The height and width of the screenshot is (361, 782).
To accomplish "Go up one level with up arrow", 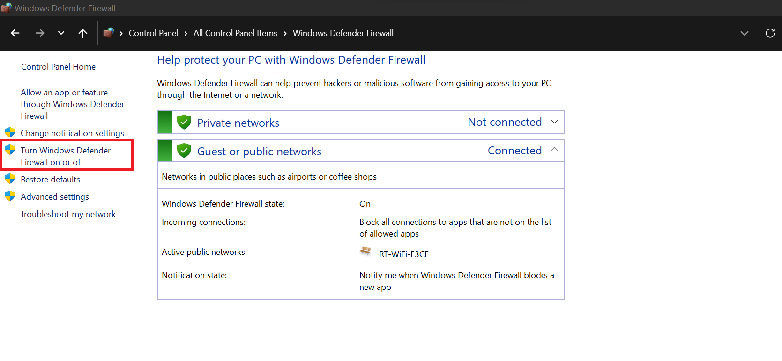I will tap(83, 33).
